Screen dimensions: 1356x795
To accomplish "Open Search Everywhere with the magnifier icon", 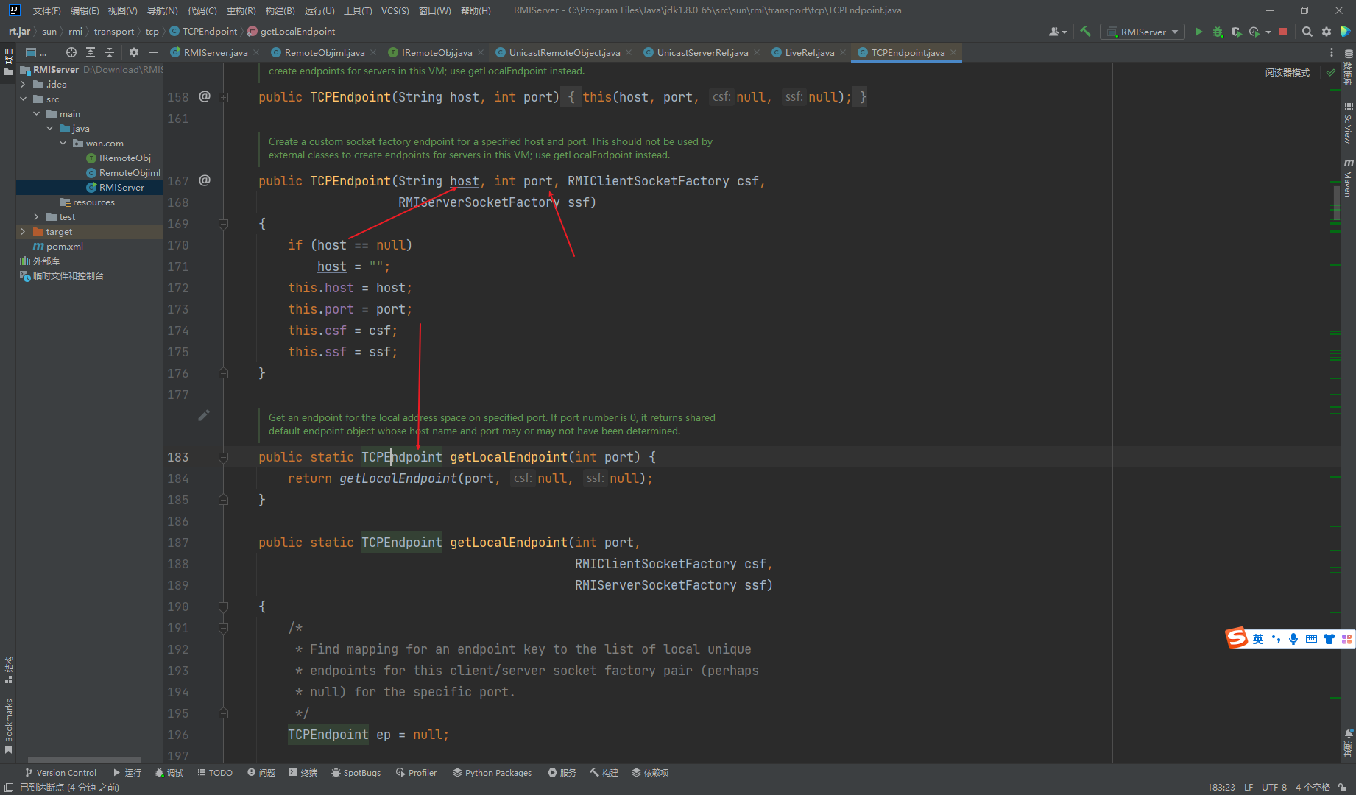I will [x=1307, y=32].
